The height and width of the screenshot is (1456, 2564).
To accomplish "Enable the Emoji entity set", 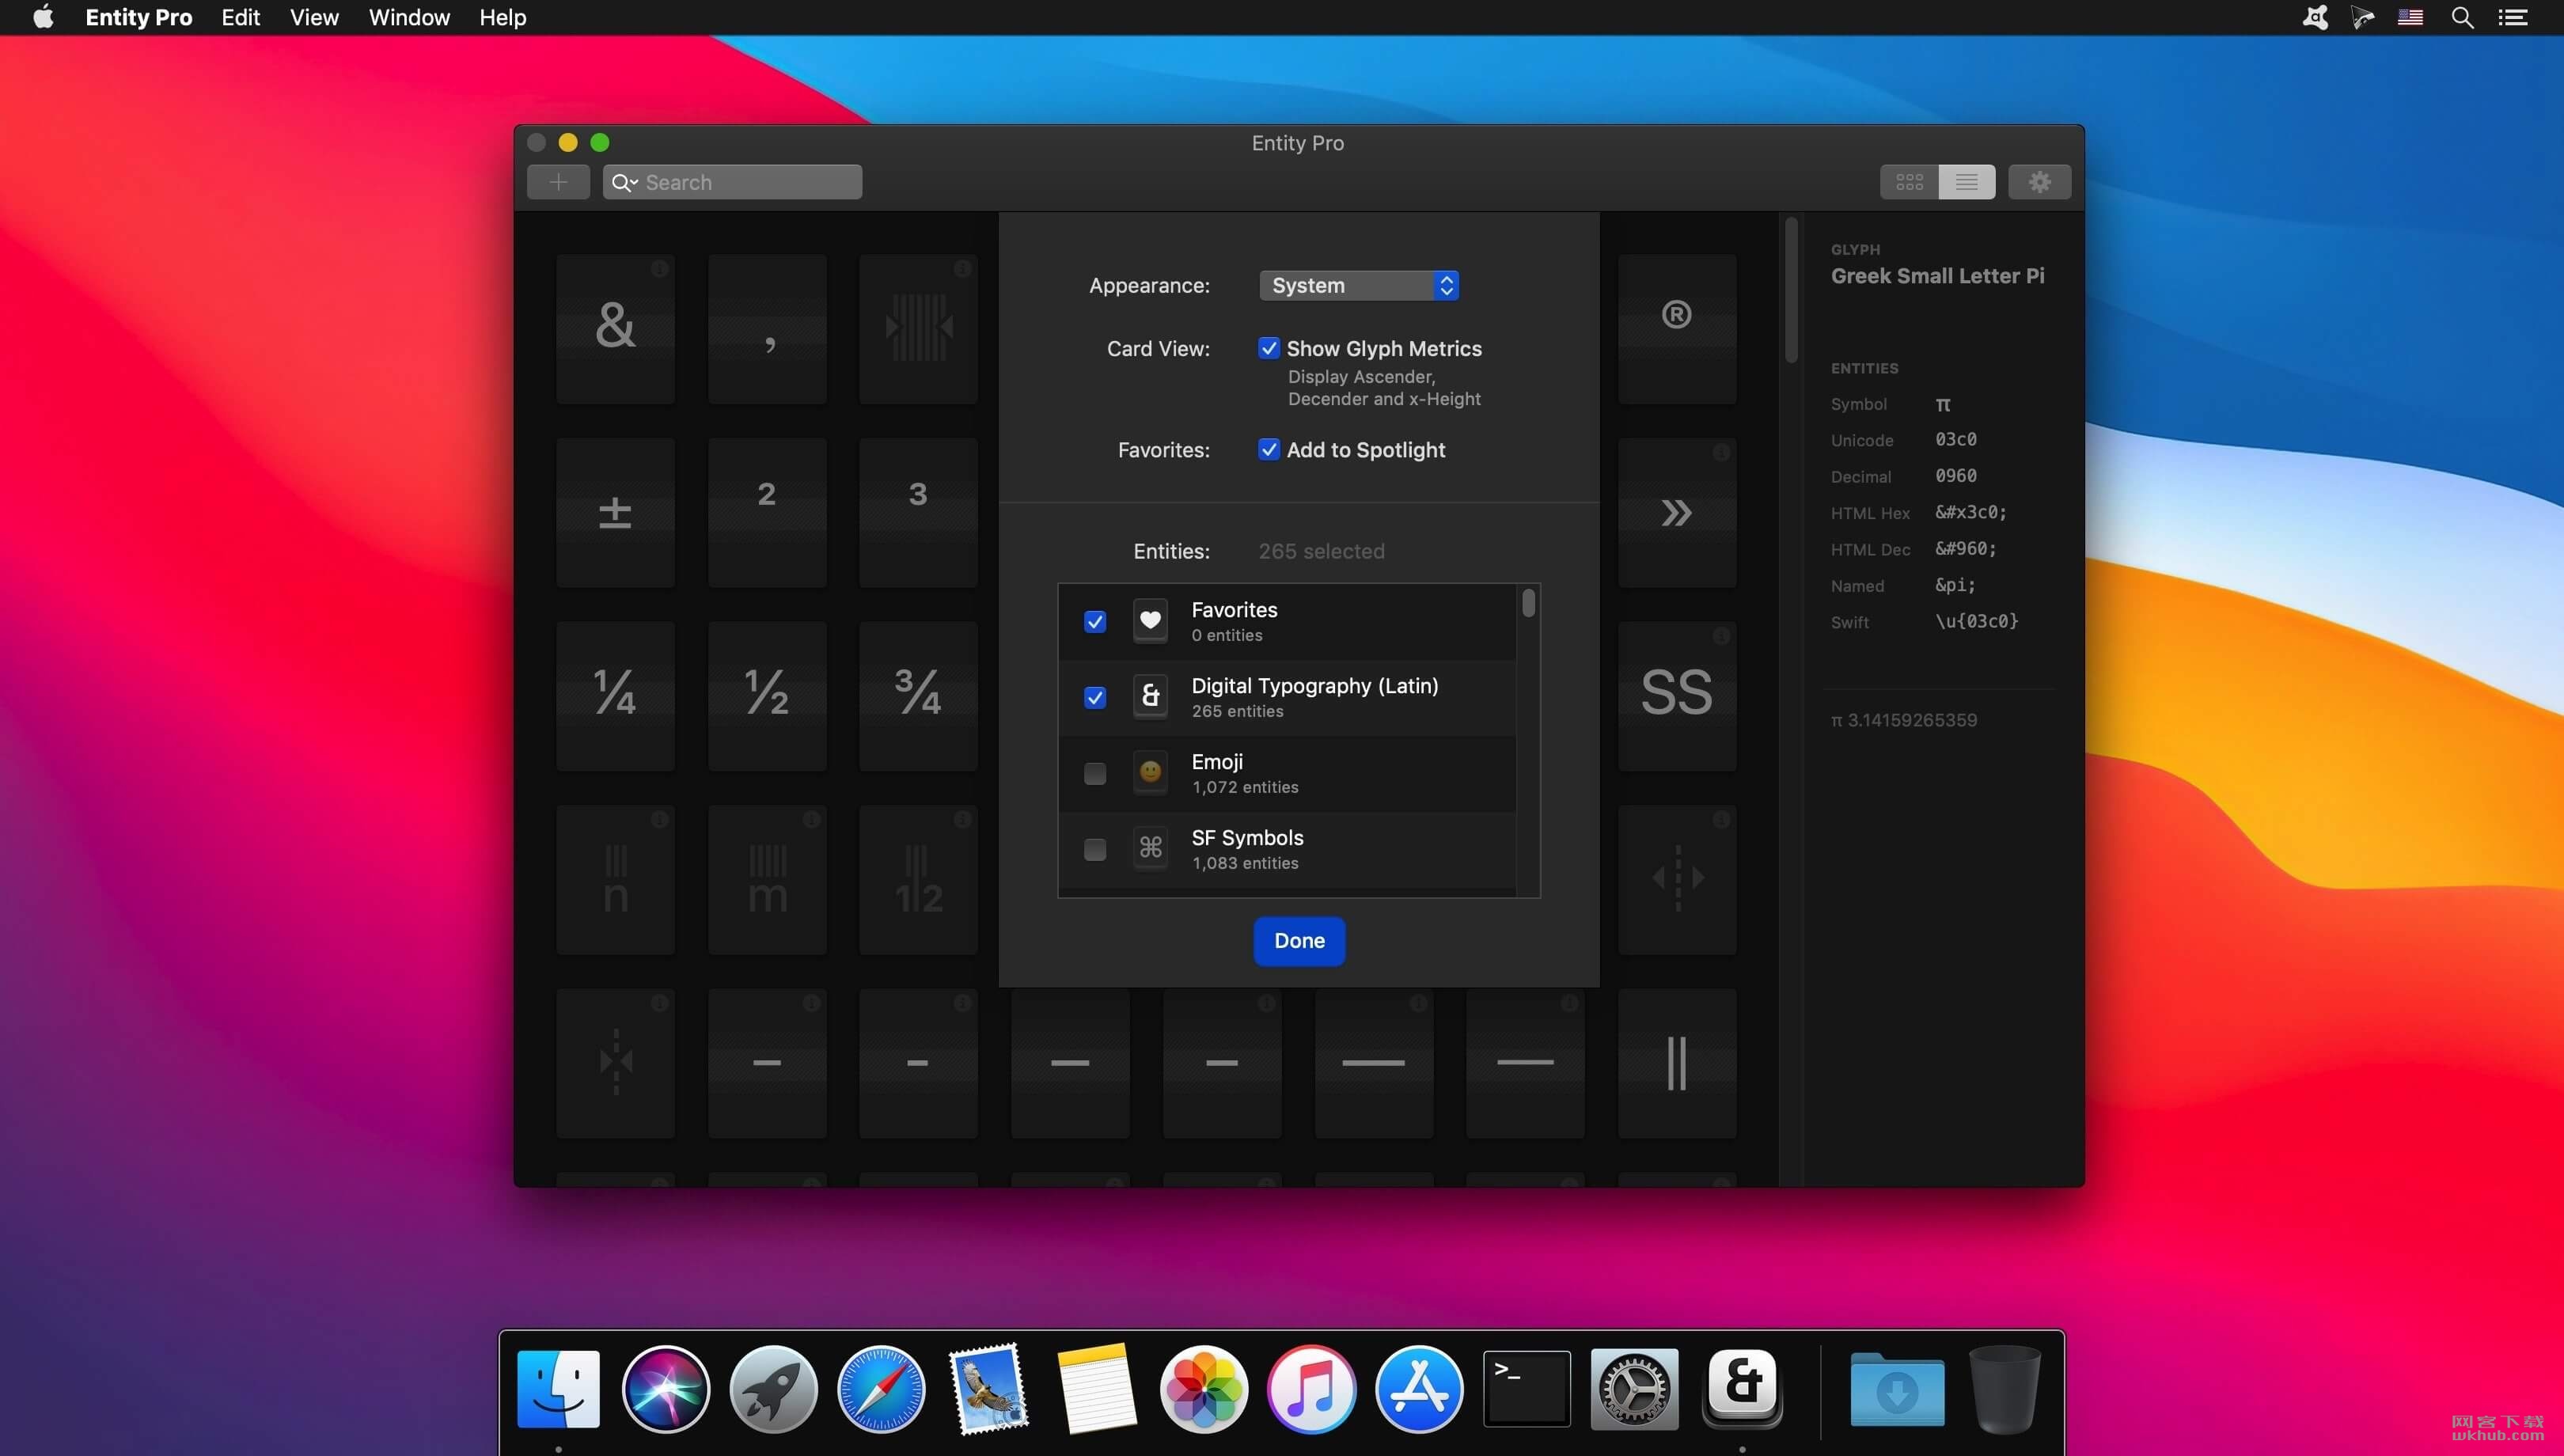I will (x=1095, y=774).
